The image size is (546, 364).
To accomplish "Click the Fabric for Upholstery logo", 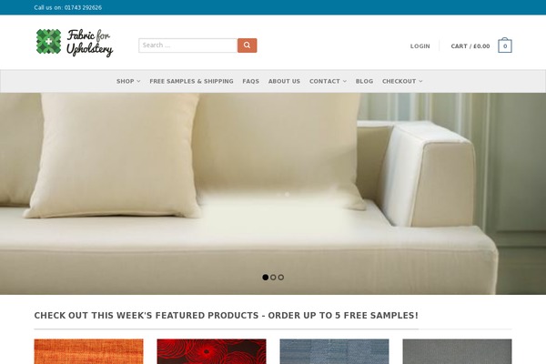I will click(75, 43).
